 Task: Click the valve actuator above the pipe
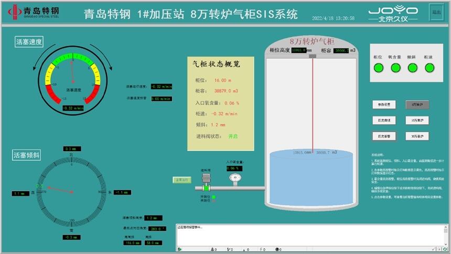tap(207, 176)
